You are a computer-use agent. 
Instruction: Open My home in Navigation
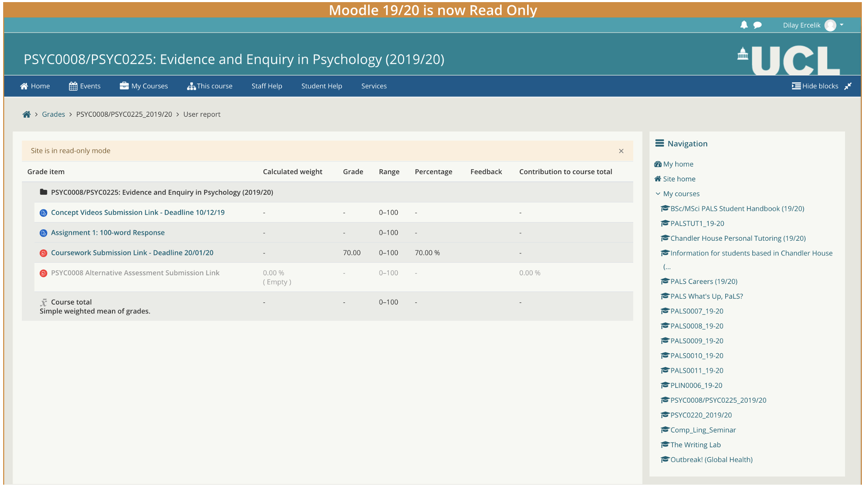tap(678, 164)
